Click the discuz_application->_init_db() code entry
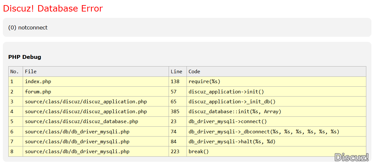 coord(232,102)
